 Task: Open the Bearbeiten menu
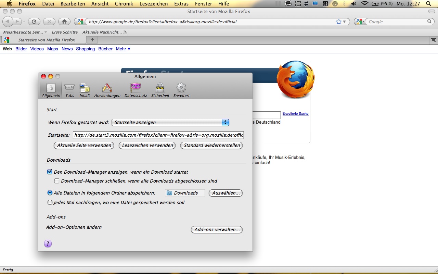(x=73, y=4)
